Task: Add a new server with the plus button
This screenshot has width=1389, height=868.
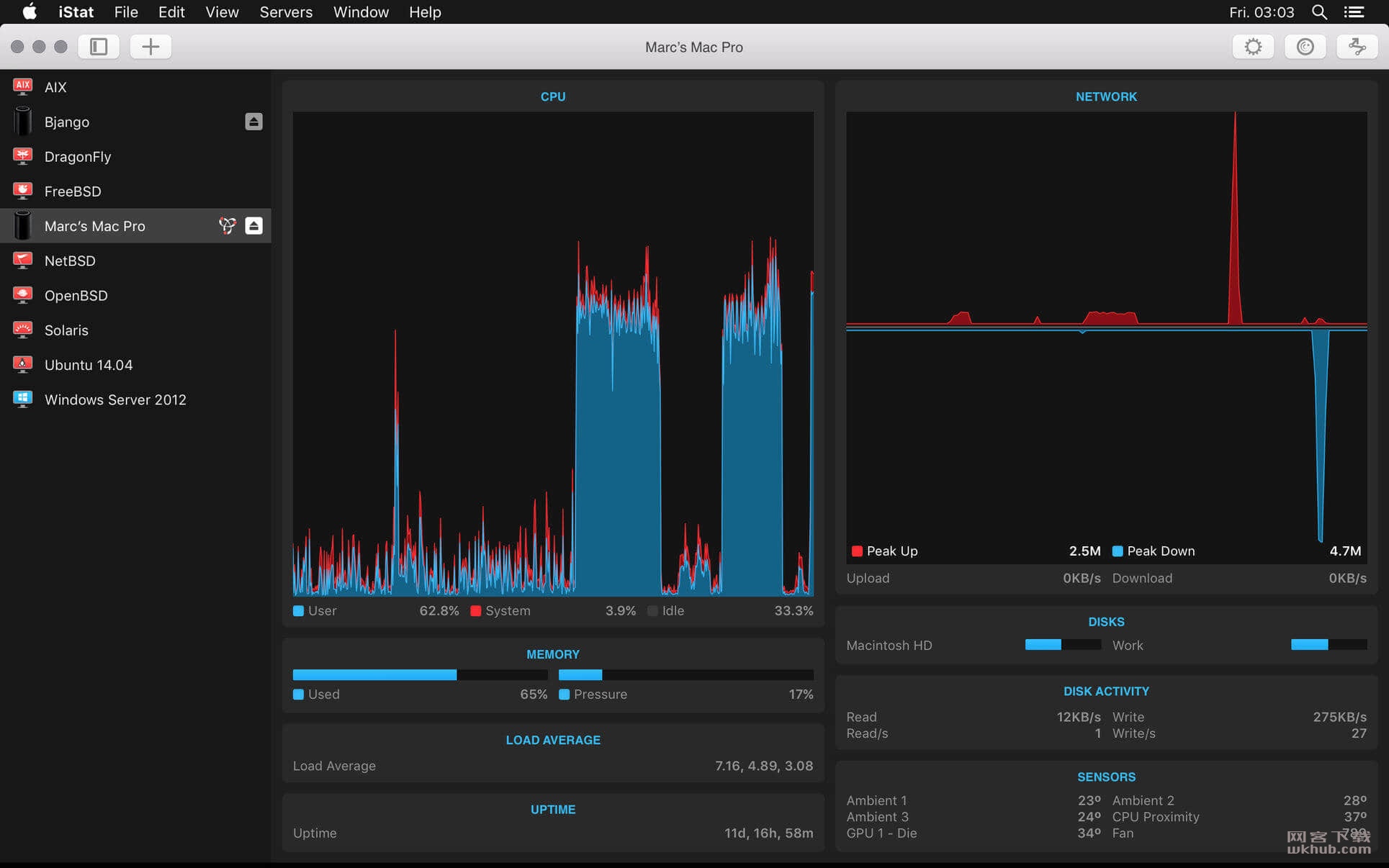Action: click(x=150, y=47)
